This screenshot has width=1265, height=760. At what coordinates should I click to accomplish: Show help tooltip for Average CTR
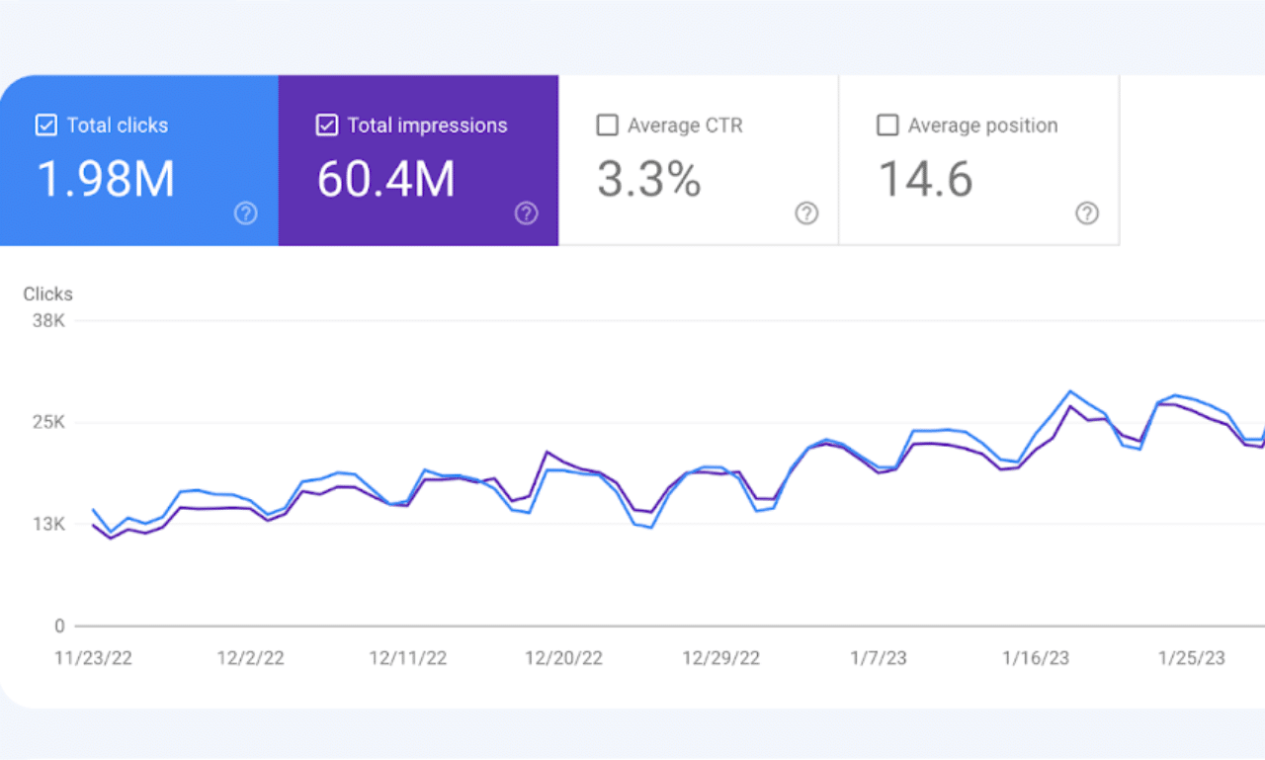[806, 213]
